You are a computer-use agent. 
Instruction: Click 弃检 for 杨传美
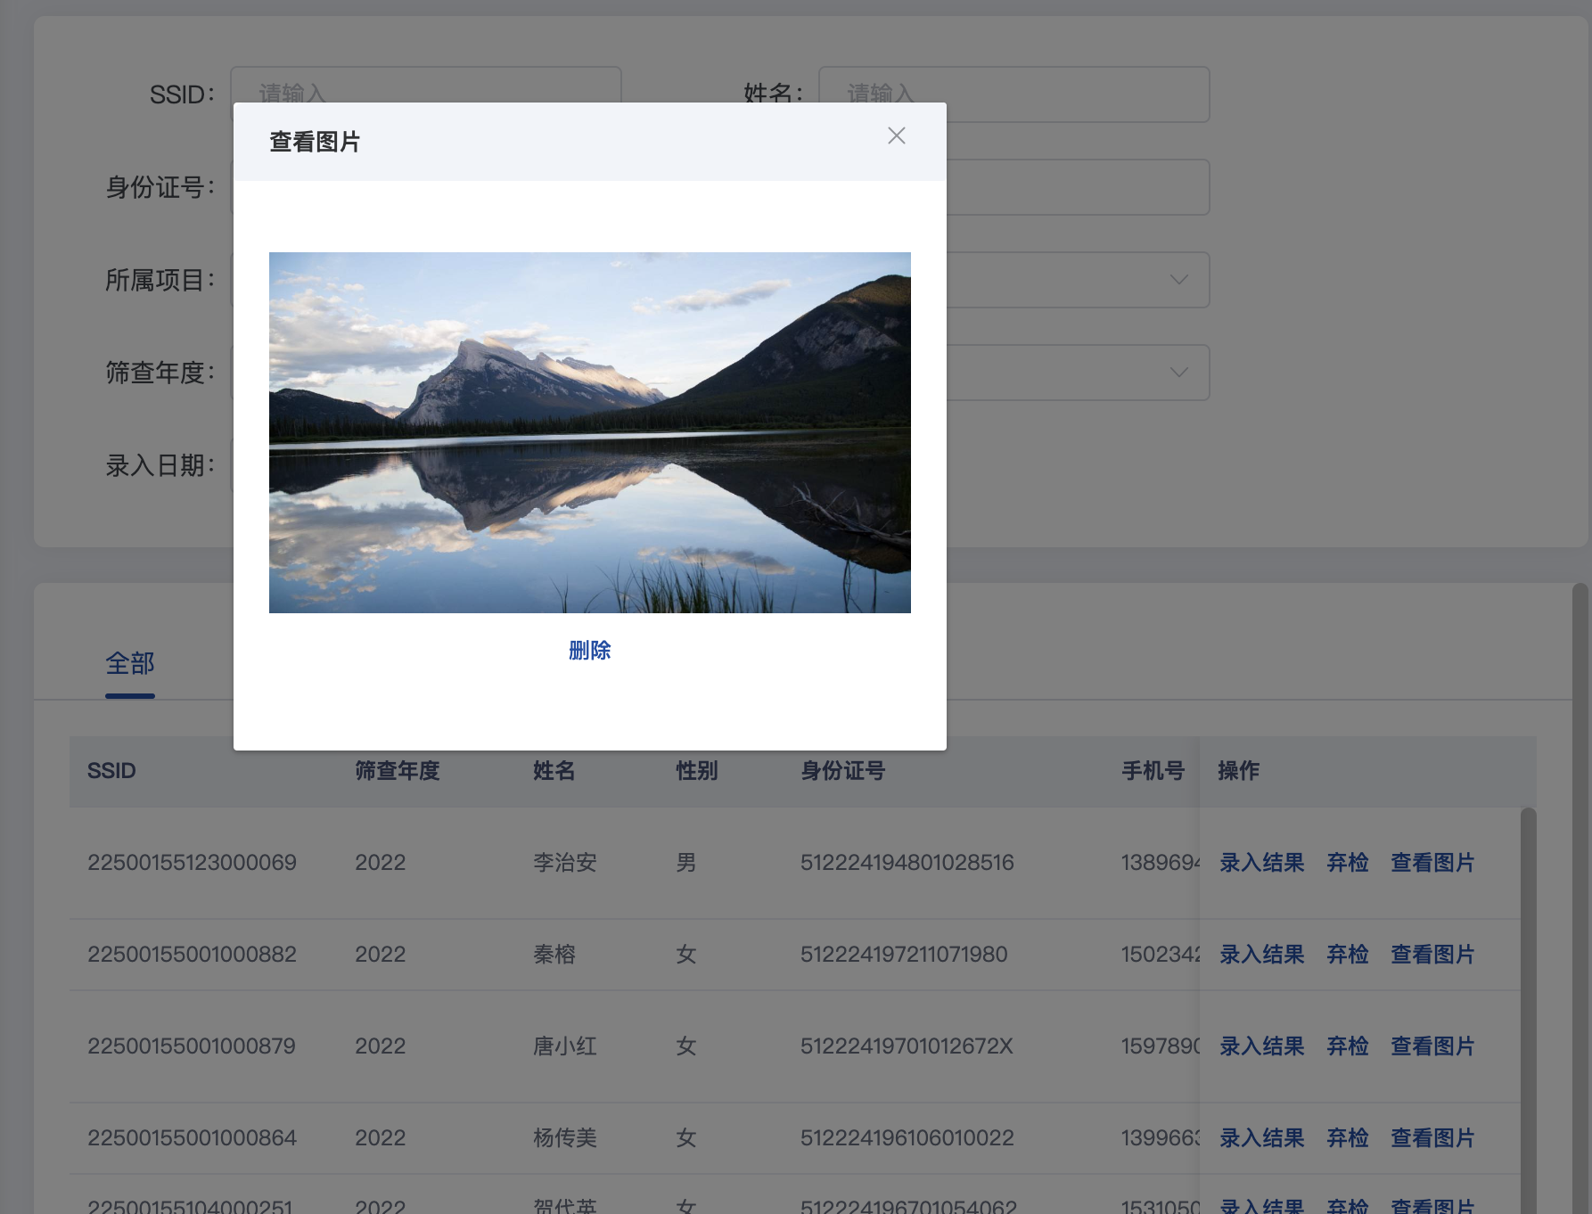[x=1348, y=1138]
